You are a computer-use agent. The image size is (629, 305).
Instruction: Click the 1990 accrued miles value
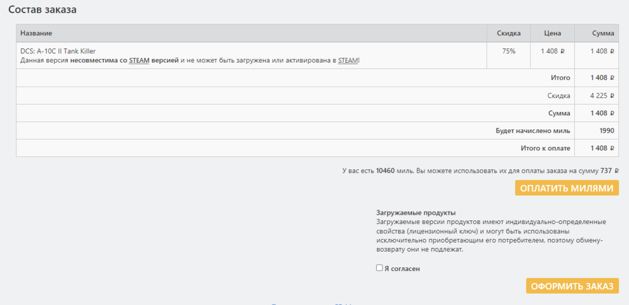tap(607, 131)
